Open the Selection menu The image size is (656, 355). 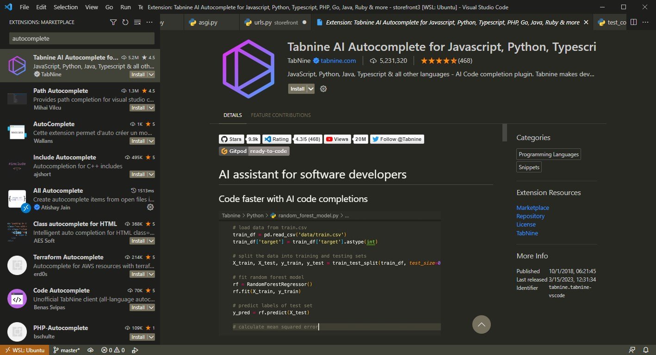[66, 7]
